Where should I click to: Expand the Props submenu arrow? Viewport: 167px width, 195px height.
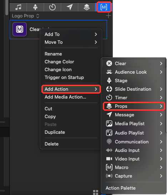(161, 106)
